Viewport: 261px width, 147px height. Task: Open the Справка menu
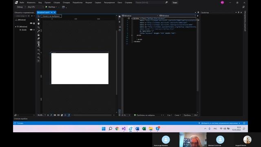[x=128, y=3]
